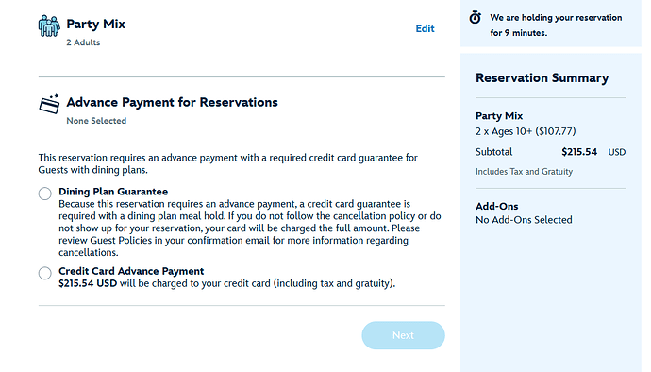Screen dimensions: 651x372
Task: Click the Advance Payment for Reservations heading
Action: point(173,102)
